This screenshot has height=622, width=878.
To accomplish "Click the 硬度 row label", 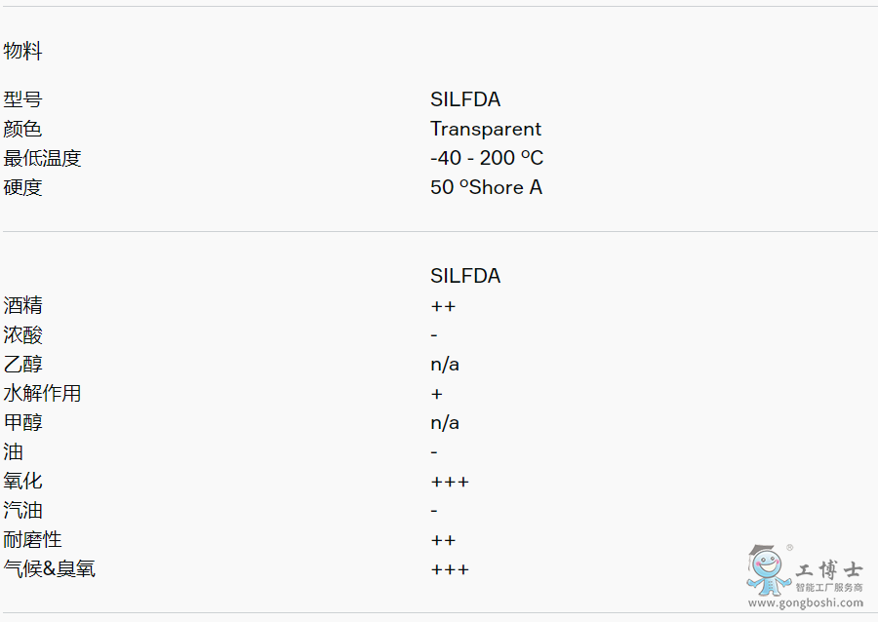I will pos(22,187).
